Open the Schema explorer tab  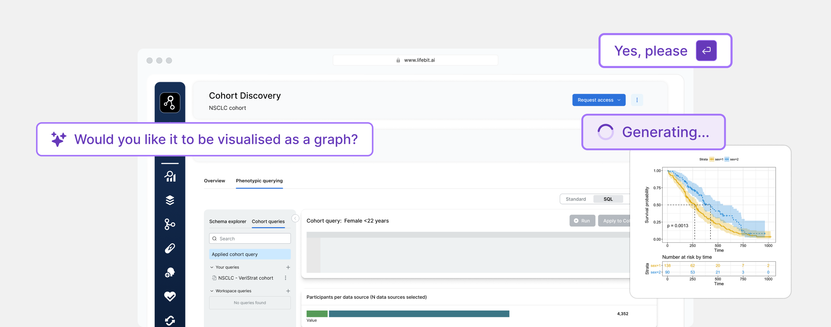[228, 222]
